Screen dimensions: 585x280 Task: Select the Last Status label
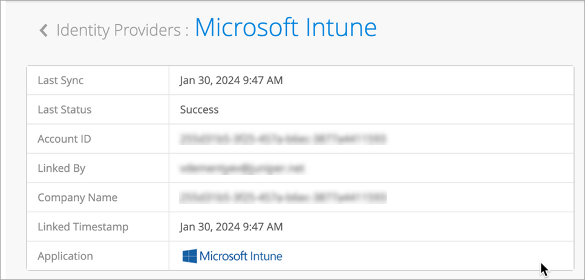coord(65,109)
